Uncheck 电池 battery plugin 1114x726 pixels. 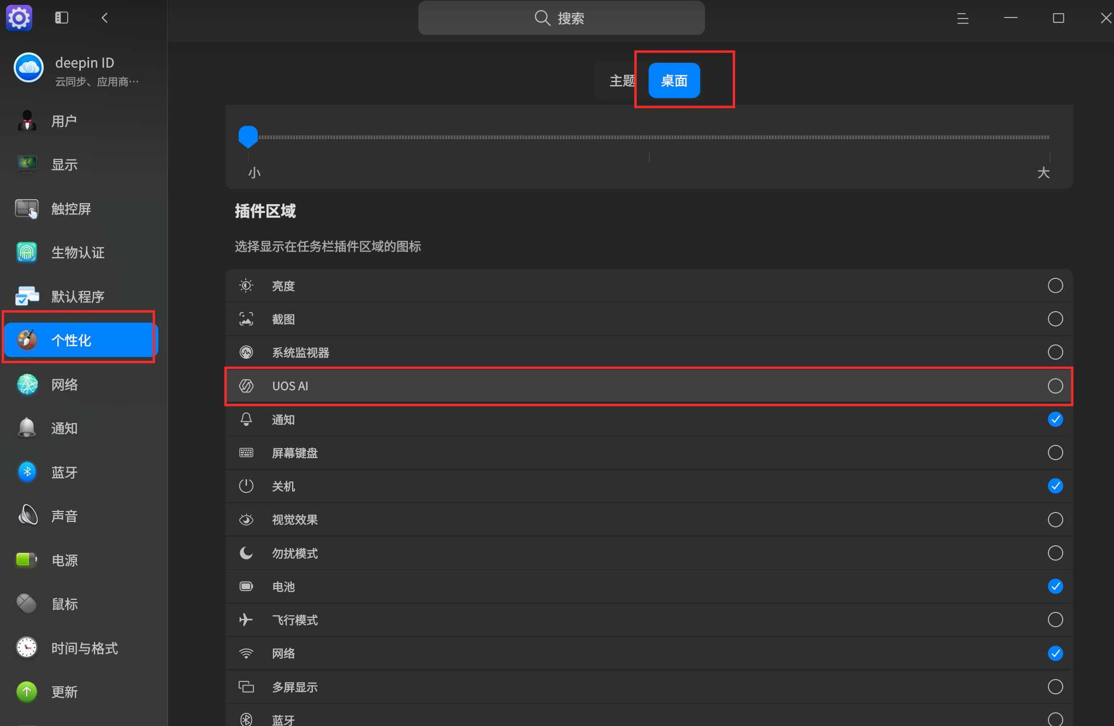coord(1055,586)
